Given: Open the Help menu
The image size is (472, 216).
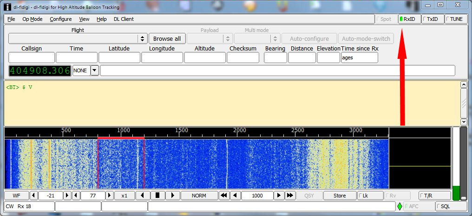Looking at the screenshot, I should 101,19.
